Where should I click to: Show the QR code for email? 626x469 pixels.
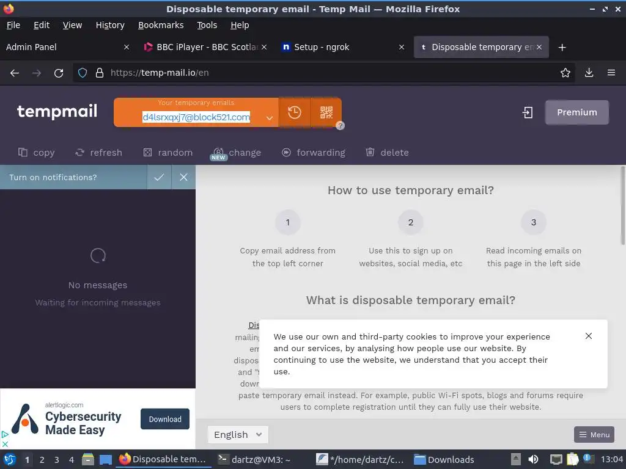pos(326,112)
